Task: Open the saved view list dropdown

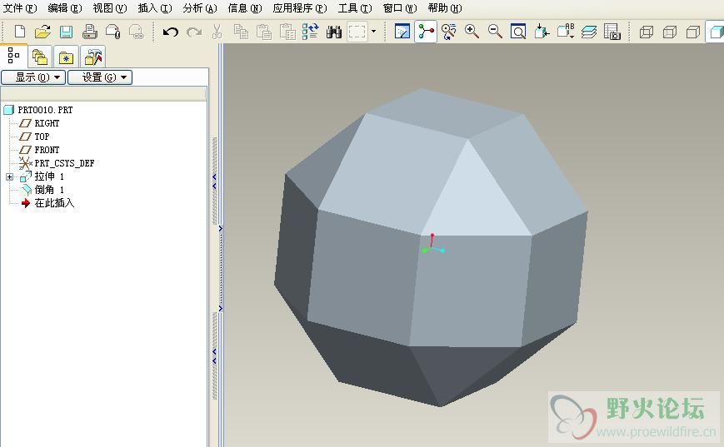Action: point(566,32)
